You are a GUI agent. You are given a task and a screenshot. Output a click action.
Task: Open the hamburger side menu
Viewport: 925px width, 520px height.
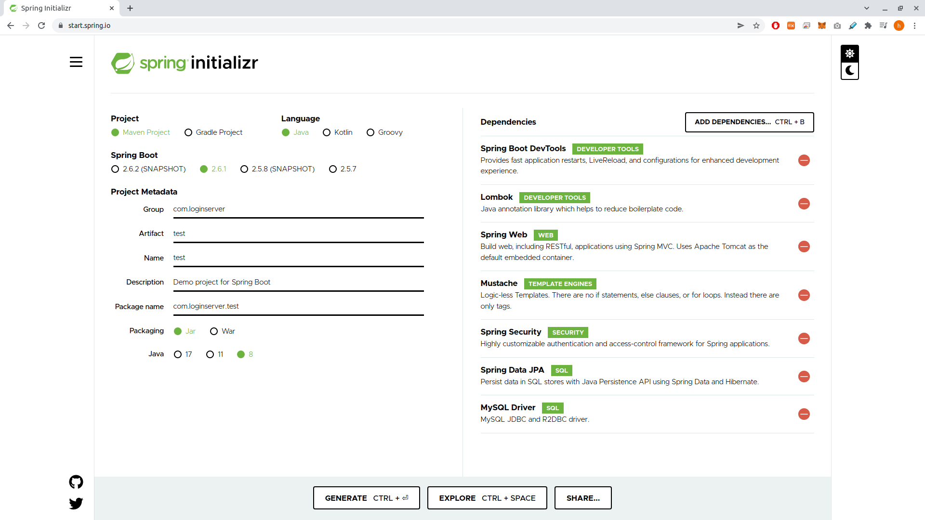click(76, 62)
